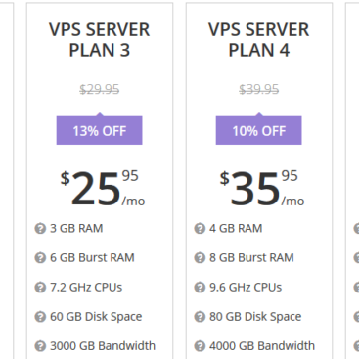Select the VPS Server Plan 3 heading
Screen dimensions: 359x359
[x=100, y=40]
